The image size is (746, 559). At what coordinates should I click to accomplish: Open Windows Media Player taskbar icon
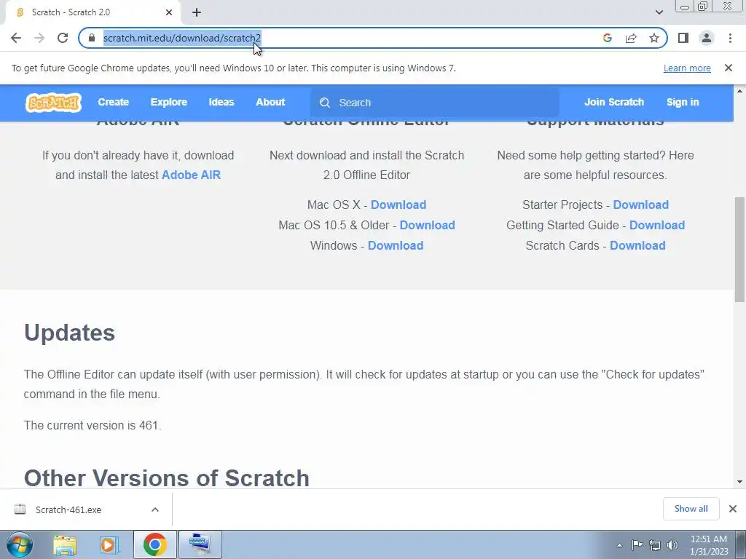coord(109,544)
